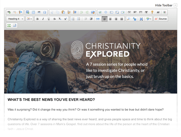The height and width of the screenshot is (137, 181).
Task: Insert a table using the table icon
Action: [x=33, y=12]
